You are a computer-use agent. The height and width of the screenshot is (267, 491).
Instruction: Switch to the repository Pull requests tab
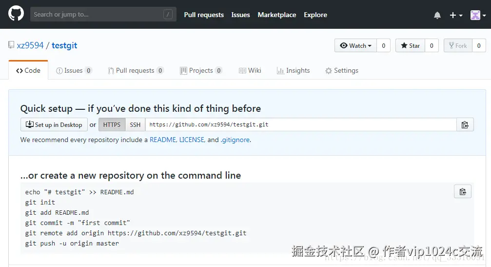[136, 70]
